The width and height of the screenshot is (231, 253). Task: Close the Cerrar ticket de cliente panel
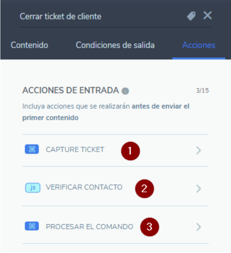pyautogui.click(x=207, y=15)
